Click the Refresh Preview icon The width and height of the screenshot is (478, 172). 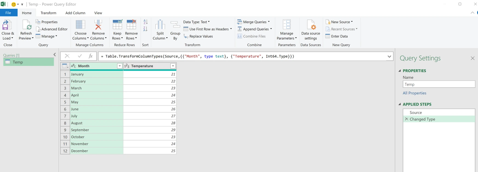tap(27, 25)
